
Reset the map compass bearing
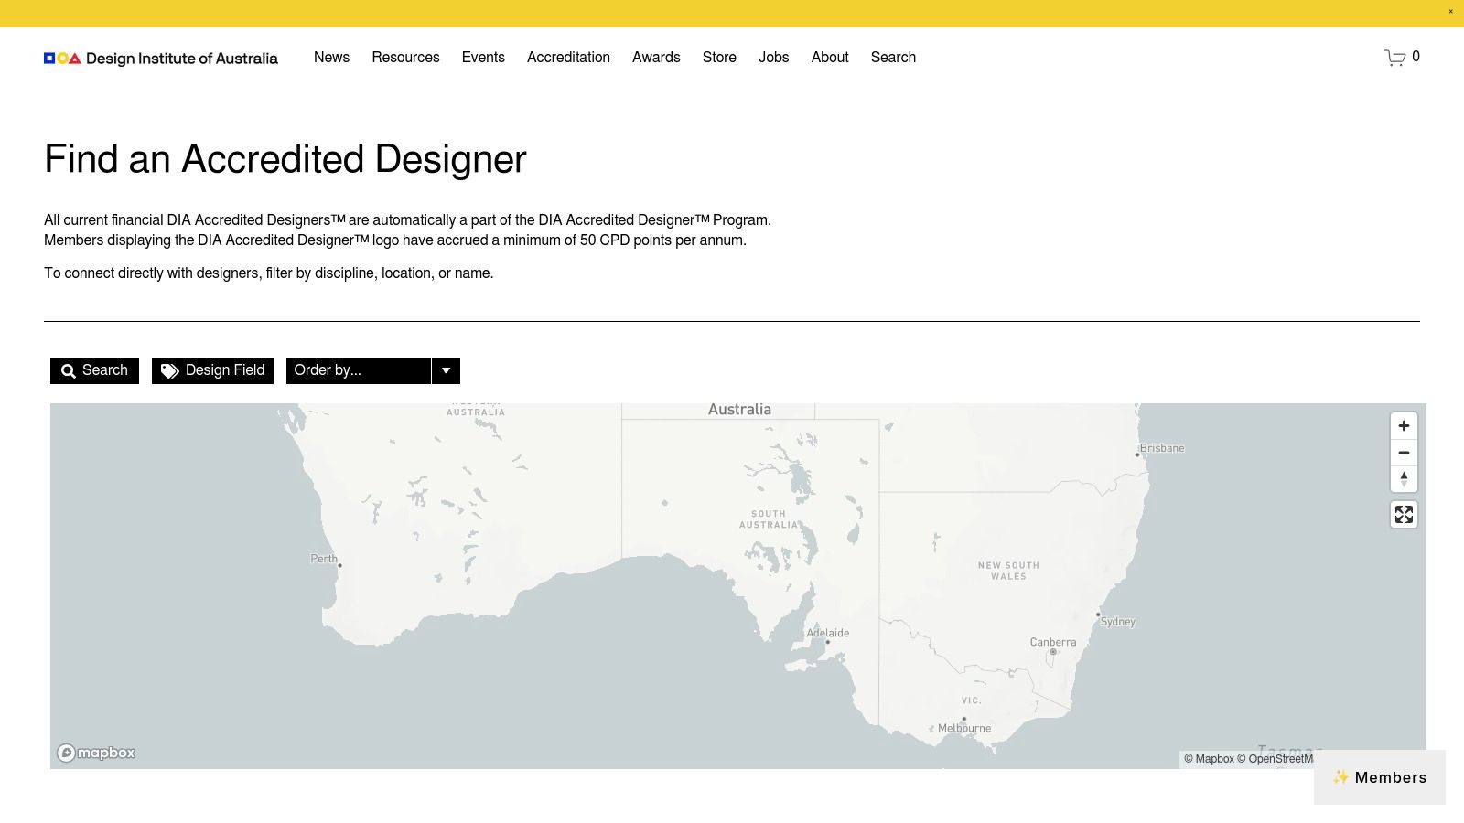[x=1404, y=478]
